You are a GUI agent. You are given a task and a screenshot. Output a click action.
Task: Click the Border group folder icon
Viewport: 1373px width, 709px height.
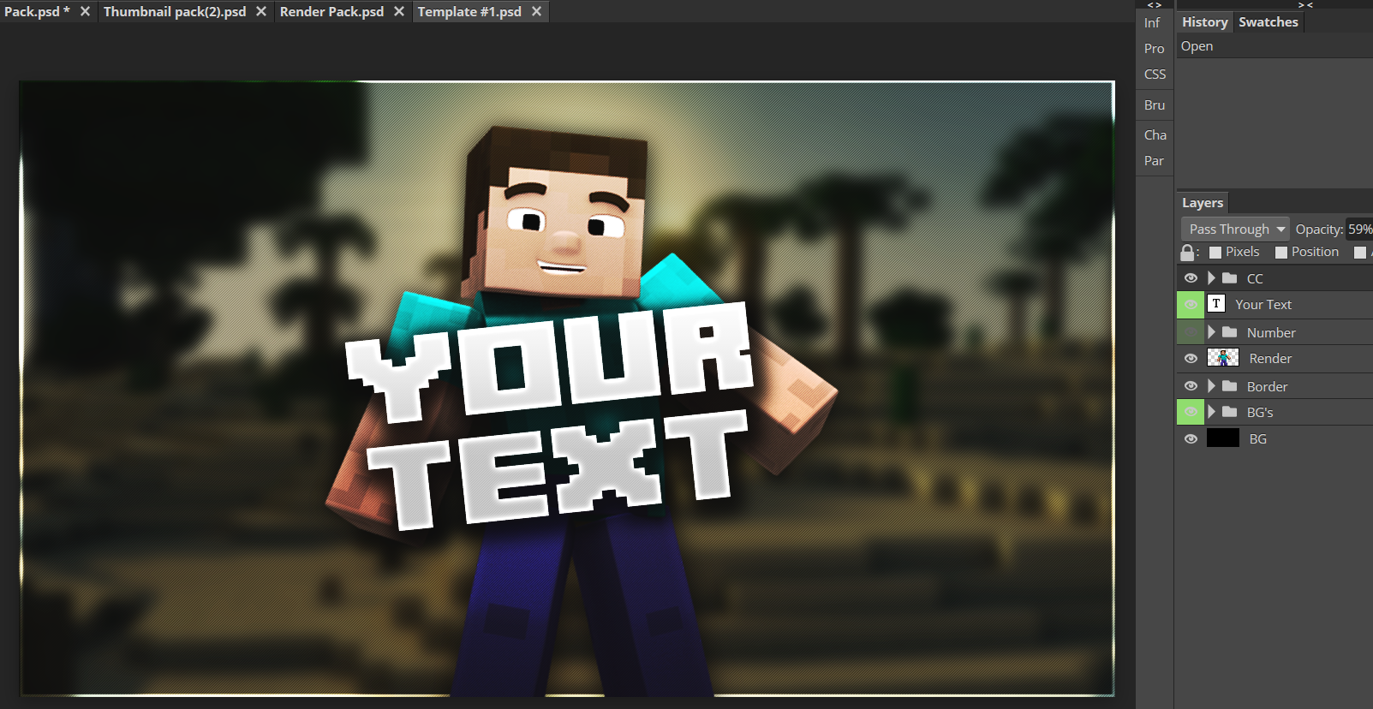pyautogui.click(x=1229, y=386)
